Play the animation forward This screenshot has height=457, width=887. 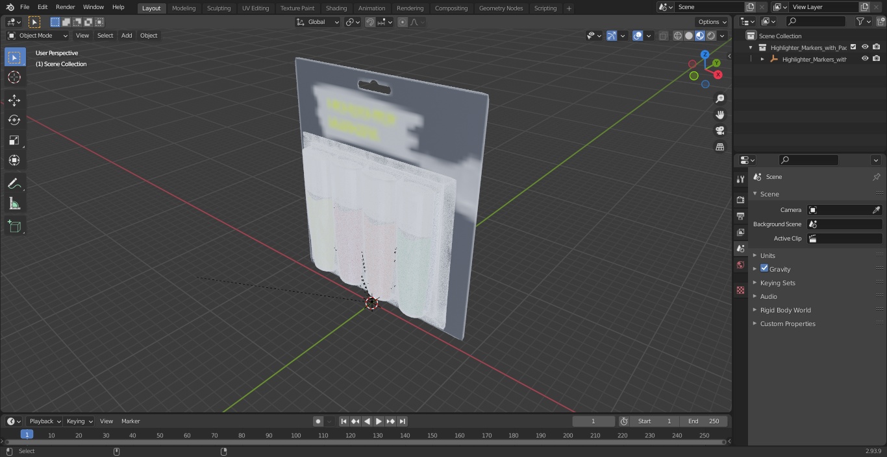pyautogui.click(x=379, y=421)
